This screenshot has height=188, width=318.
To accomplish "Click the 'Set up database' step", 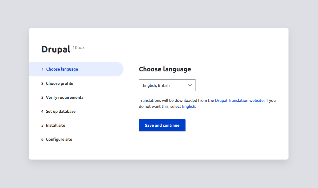I will (x=60, y=111).
